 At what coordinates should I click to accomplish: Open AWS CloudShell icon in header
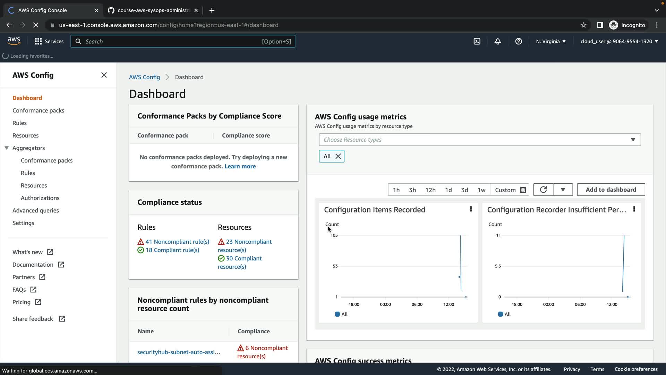coord(477,41)
